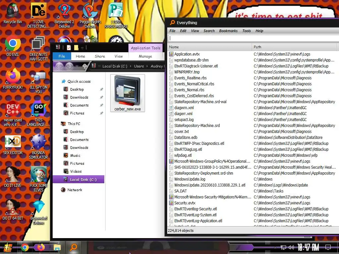
Task: Open the View menu in Everything
Action: click(195, 31)
